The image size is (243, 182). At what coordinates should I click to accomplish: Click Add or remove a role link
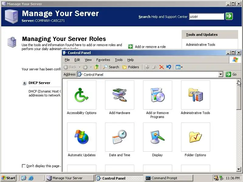click(150, 47)
